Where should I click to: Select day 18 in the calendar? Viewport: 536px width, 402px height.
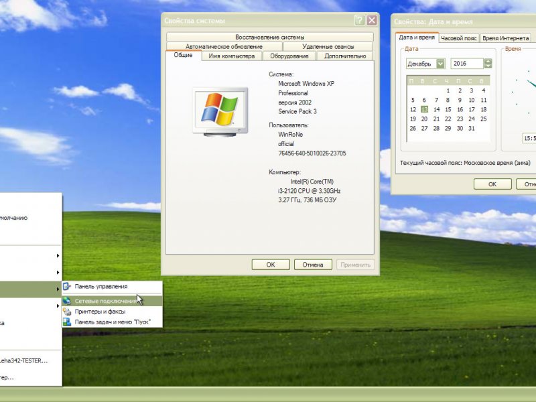coord(483,109)
